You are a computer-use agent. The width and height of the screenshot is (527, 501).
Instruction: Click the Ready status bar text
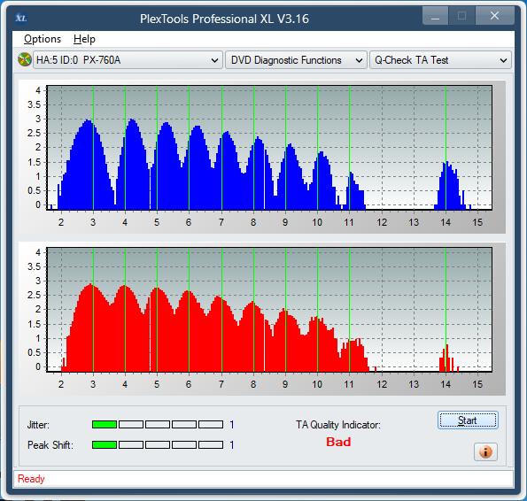pyautogui.click(x=31, y=479)
